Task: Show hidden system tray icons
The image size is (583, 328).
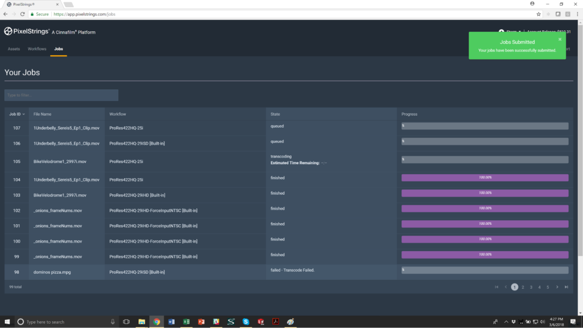Action: tap(506, 322)
